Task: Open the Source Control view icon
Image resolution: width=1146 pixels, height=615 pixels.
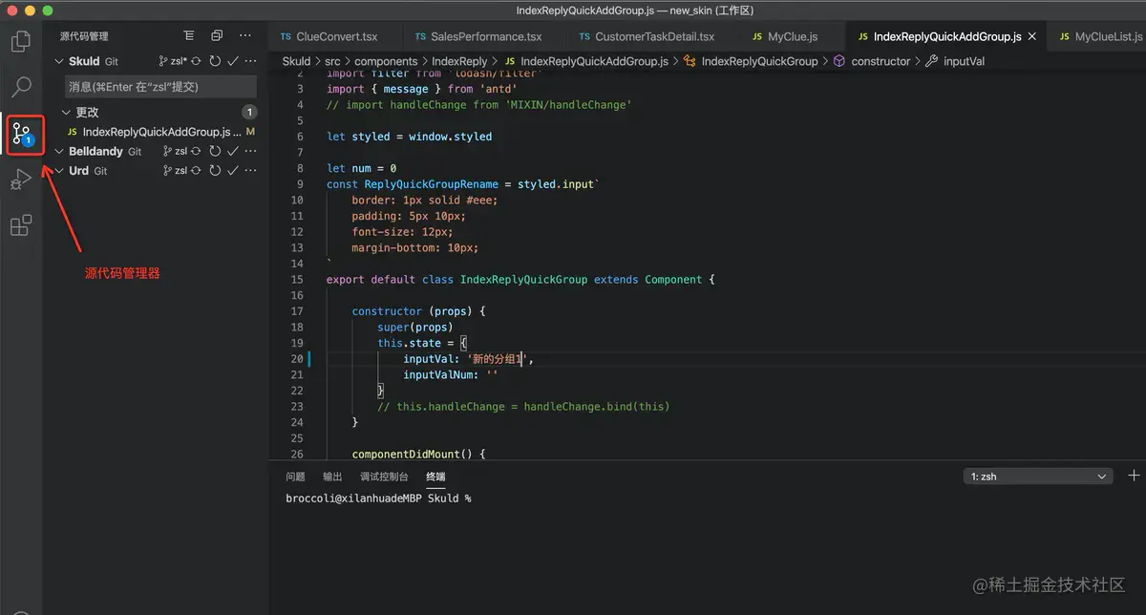Action: 21,134
